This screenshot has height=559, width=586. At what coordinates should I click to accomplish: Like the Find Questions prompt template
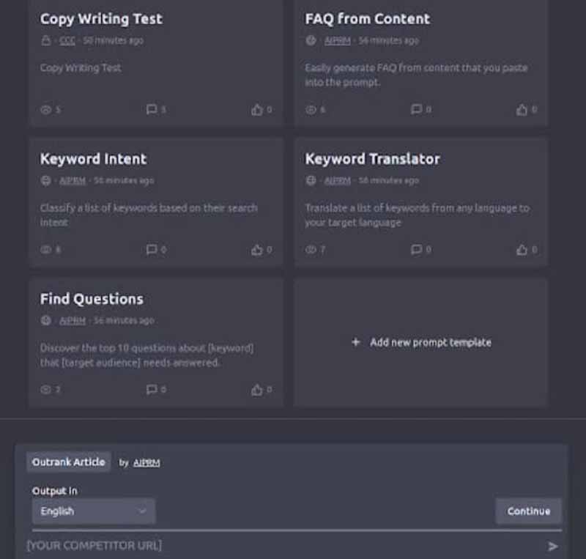(257, 390)
